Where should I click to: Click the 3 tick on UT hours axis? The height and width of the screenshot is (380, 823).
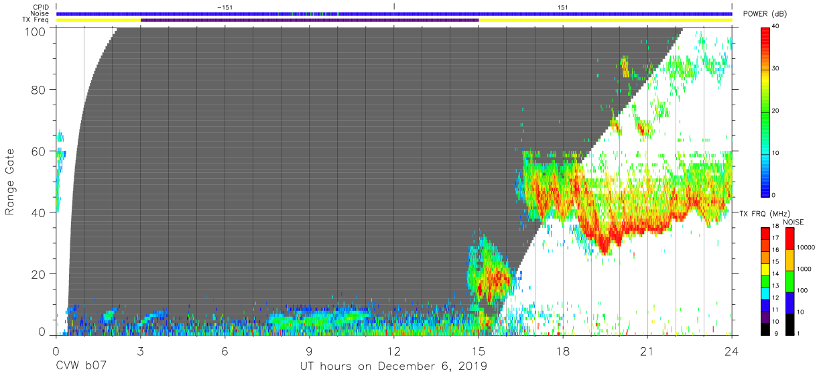(141, 351)
